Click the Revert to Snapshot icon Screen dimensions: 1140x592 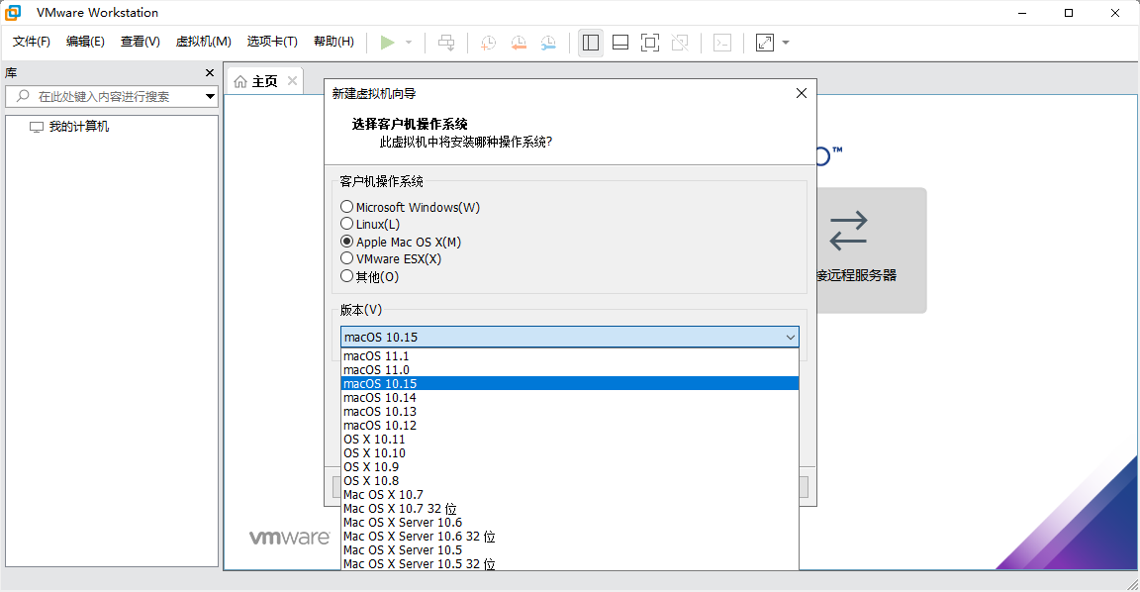click(519, 43)
